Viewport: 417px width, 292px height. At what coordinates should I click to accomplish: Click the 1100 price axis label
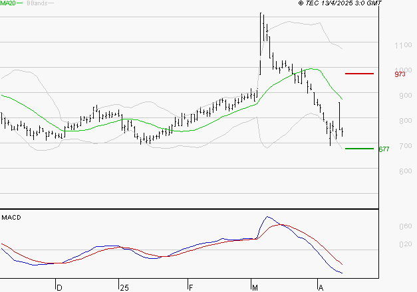coord(403,45)
